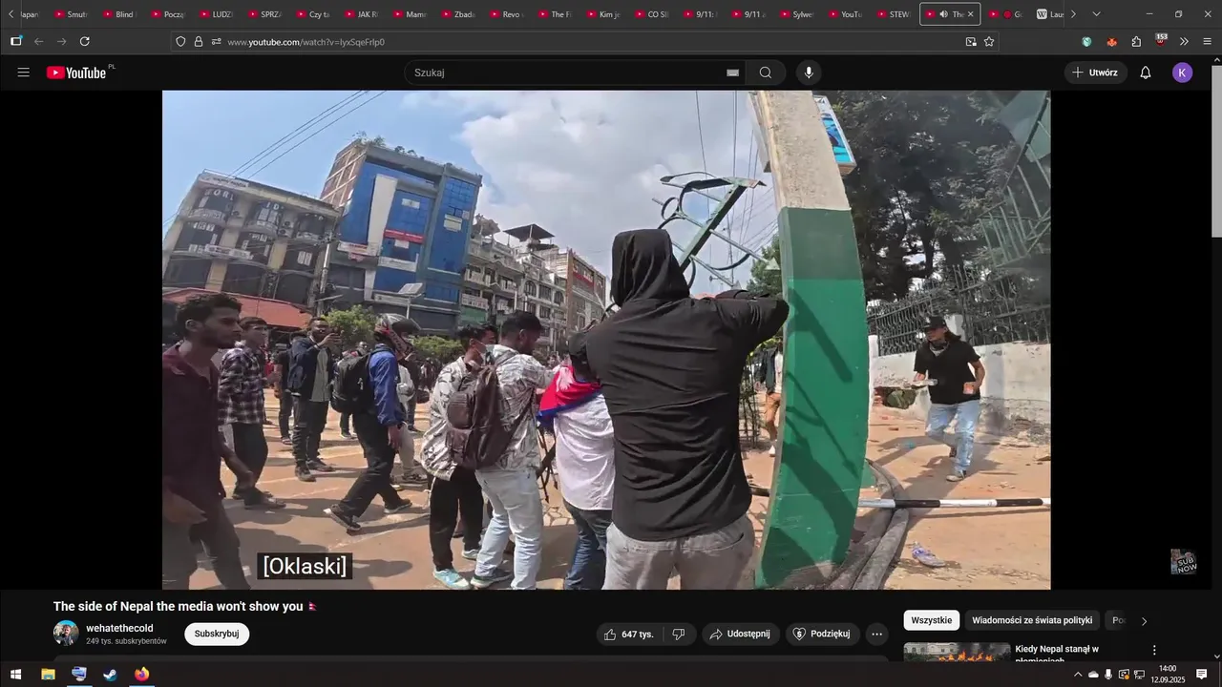Viewport: 1222px width, 687px height.
Task: Start voice search with the microphone
Action: click(x=809, y=73)
